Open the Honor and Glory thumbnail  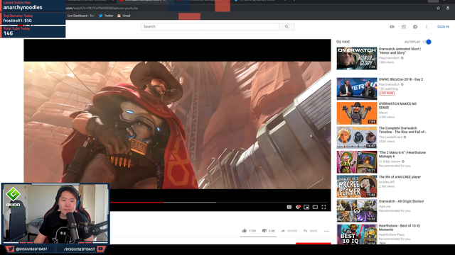[x=357, y=58]
